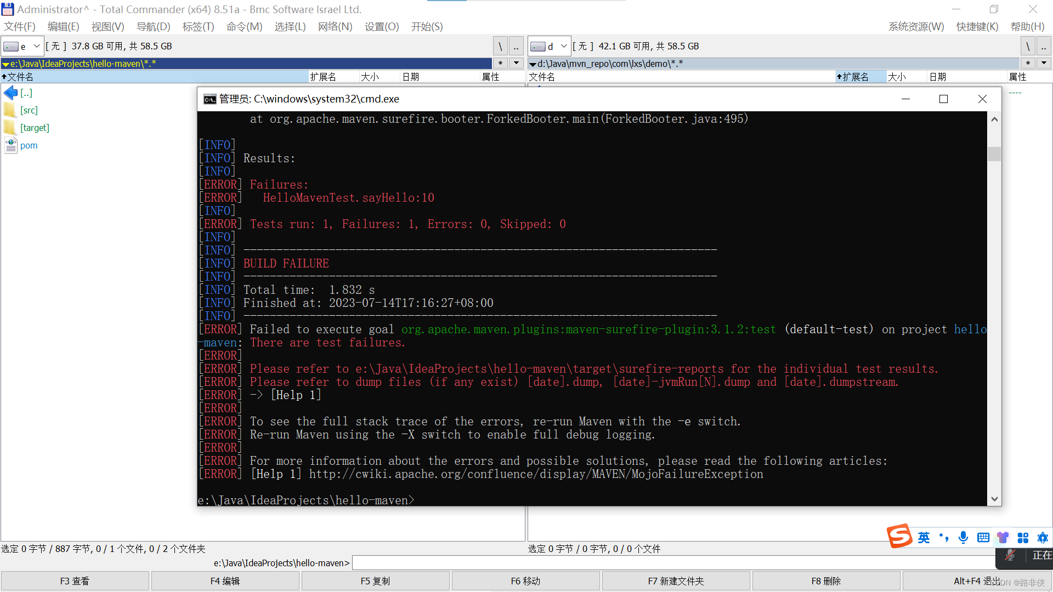The height and width of the screenshot is (592, 1053).
Task: Sort left panel by 日期 column
Action: 440,77
